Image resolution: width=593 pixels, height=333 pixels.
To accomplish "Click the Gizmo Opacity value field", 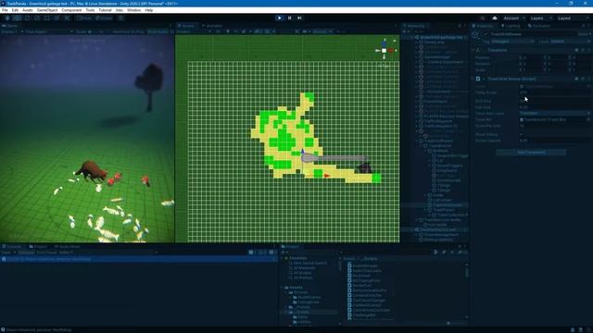I will (554, 141).
